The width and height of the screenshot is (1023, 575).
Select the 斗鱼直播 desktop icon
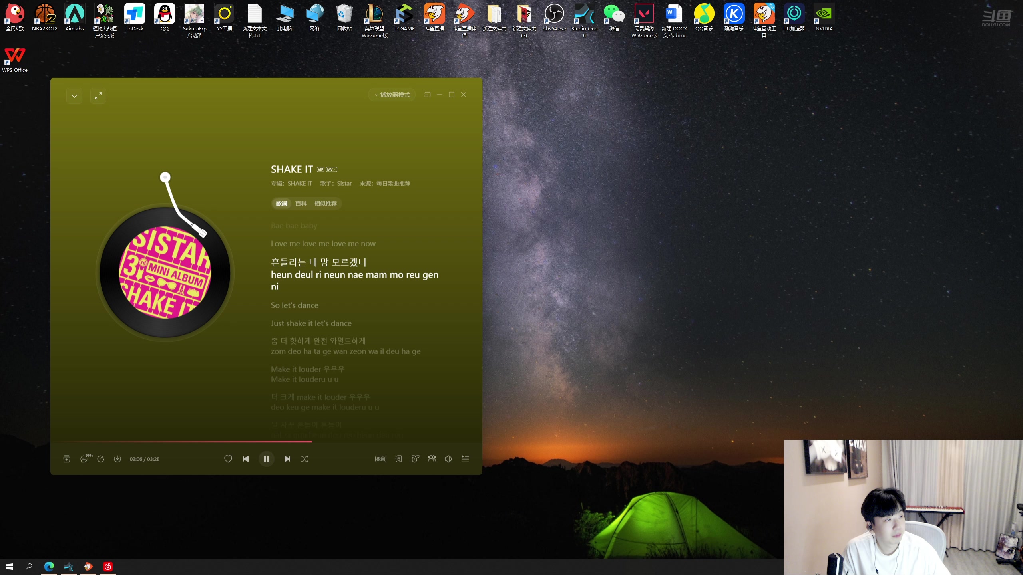point(434,17)
